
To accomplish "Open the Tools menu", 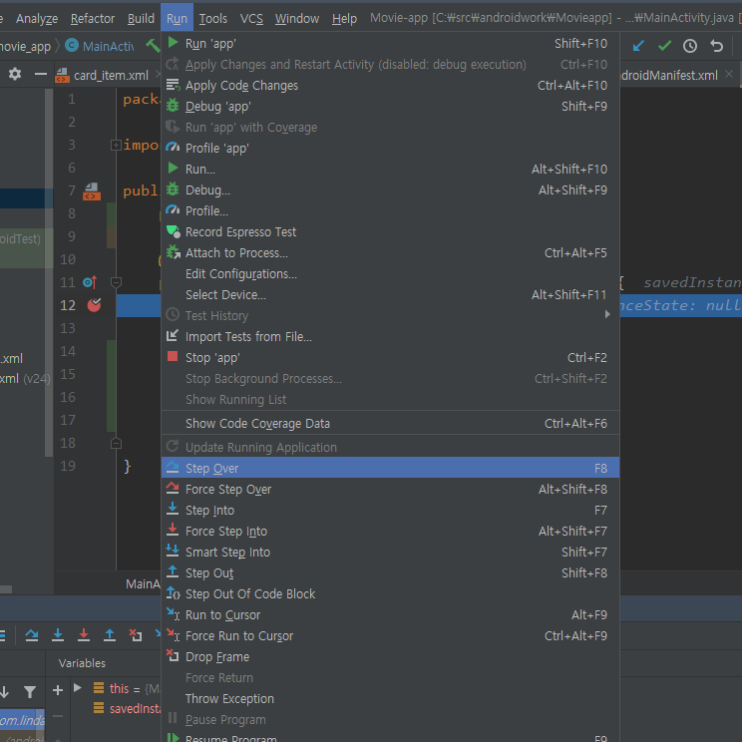I will pos(213,19).
